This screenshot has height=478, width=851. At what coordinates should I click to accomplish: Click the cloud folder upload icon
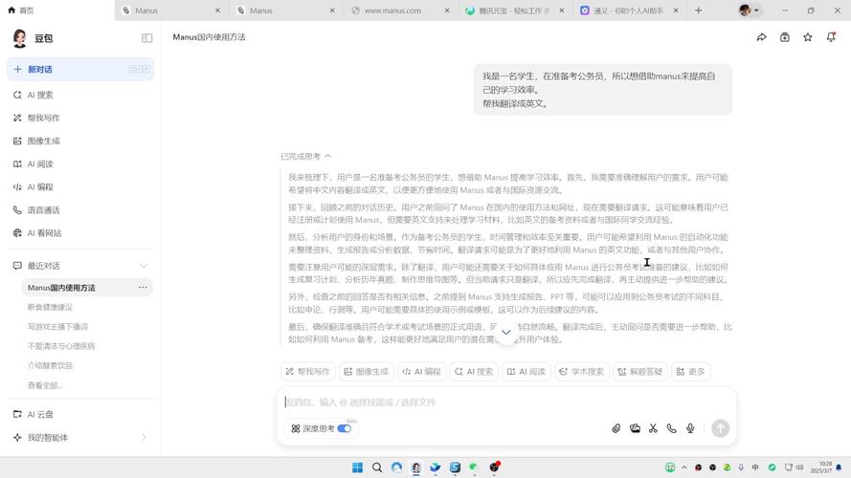pyautogui.click(x=635, y=428)
